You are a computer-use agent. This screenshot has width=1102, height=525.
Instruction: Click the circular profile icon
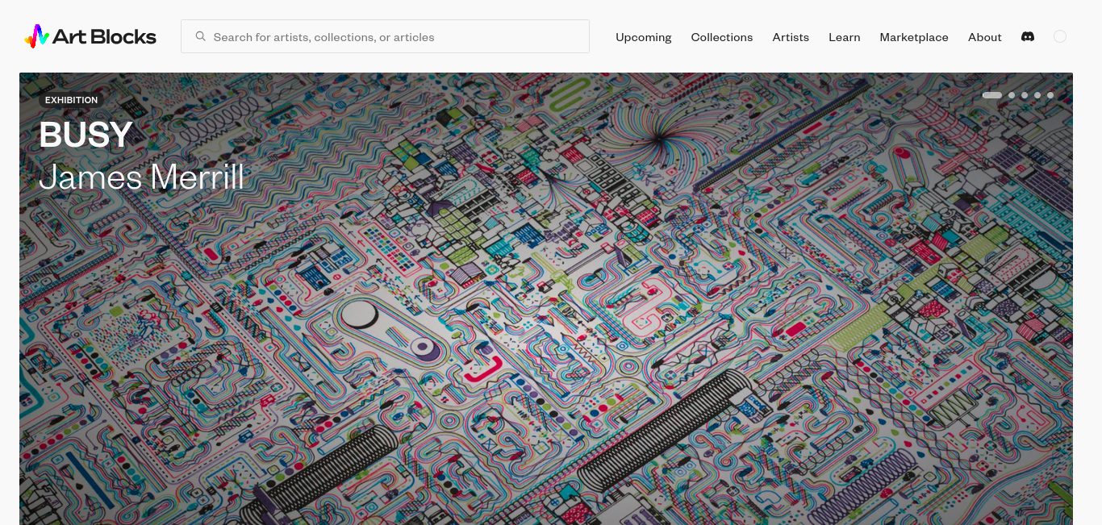(x=1060, y=36)
